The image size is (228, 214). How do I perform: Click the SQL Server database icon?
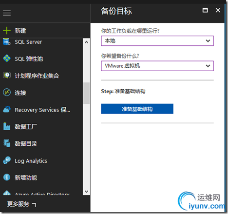pos(7,41)
